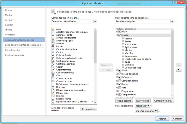Click the Nueva pestaña button
Screen dimensions: 187x124
pyautogui.click(x=124, y=101)
